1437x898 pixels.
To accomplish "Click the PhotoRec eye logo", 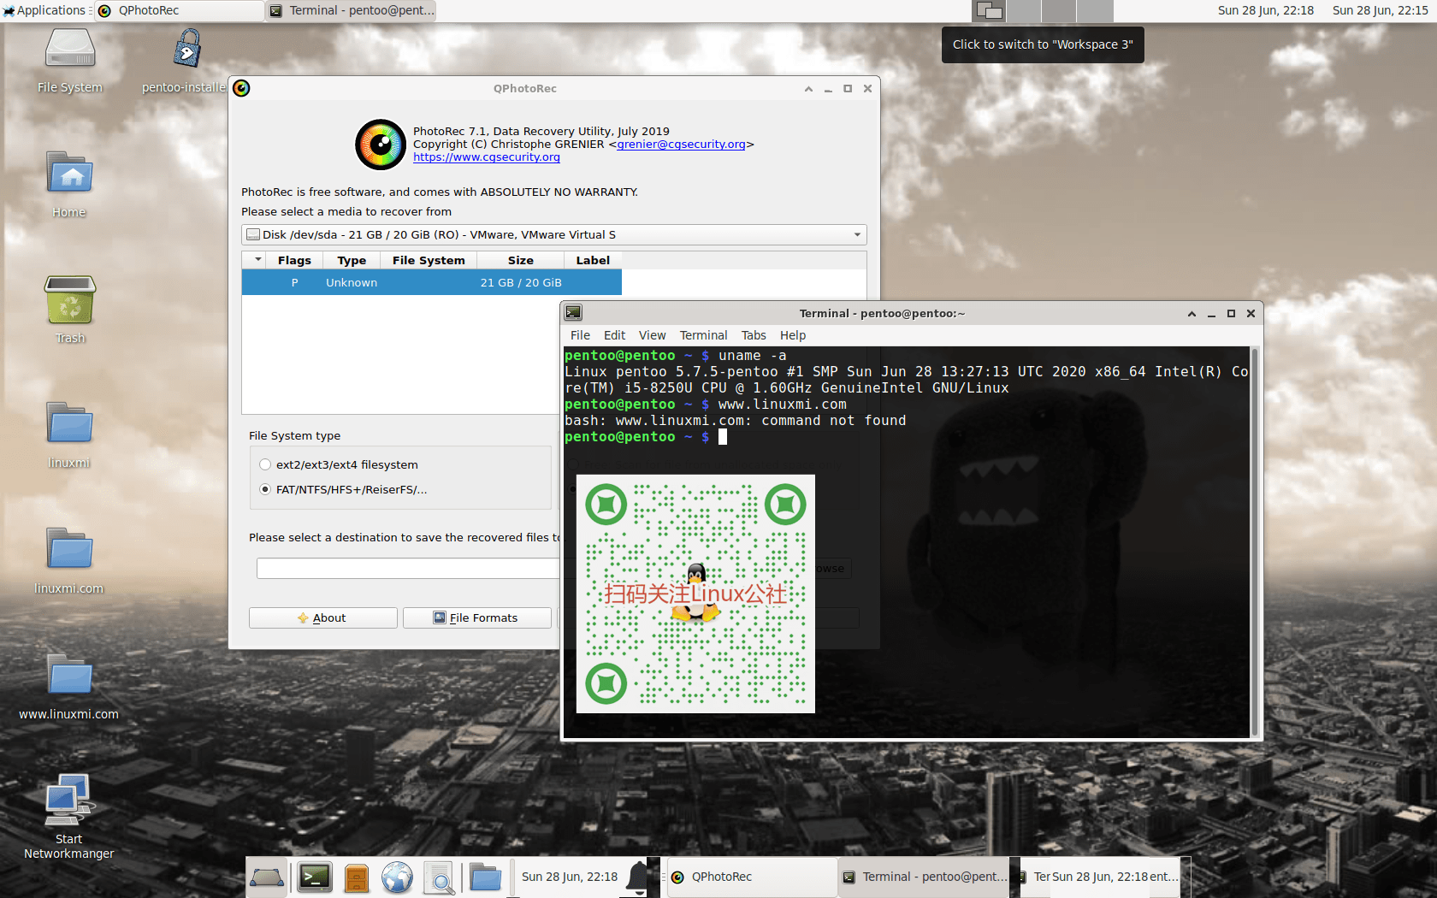I will tap(381, 145).
